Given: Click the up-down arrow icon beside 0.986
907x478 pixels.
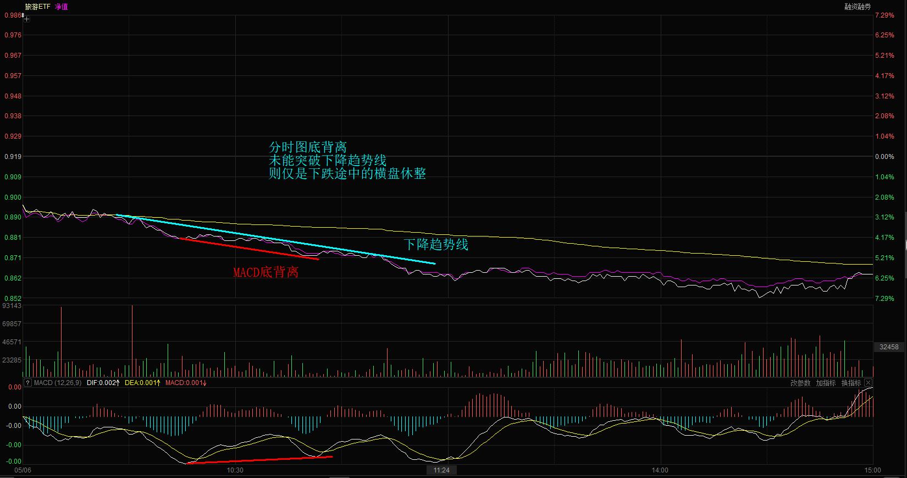Looking at the screenshot, I should click(23, 15).
